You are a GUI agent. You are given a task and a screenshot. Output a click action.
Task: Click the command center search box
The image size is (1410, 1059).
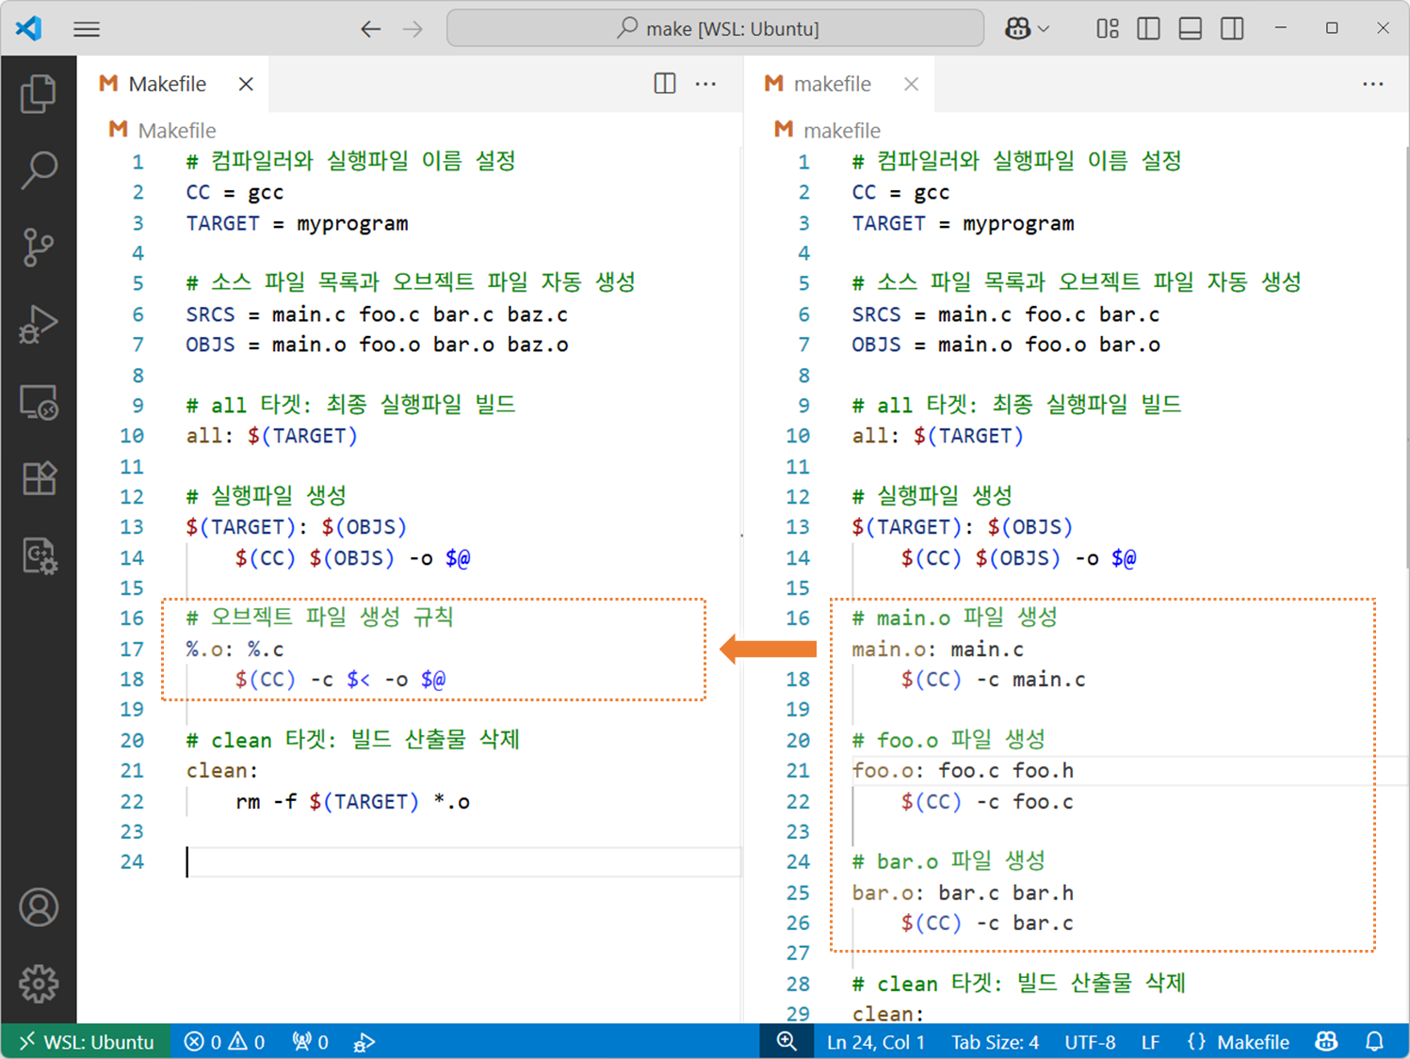point(715,28)
